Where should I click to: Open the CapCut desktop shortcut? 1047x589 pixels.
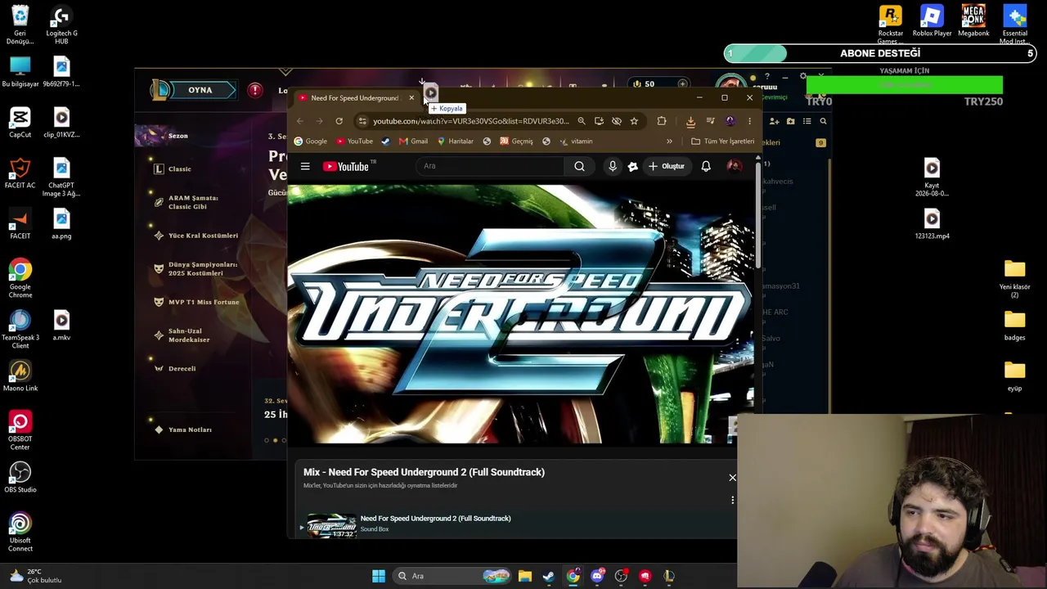click(20, 123)
